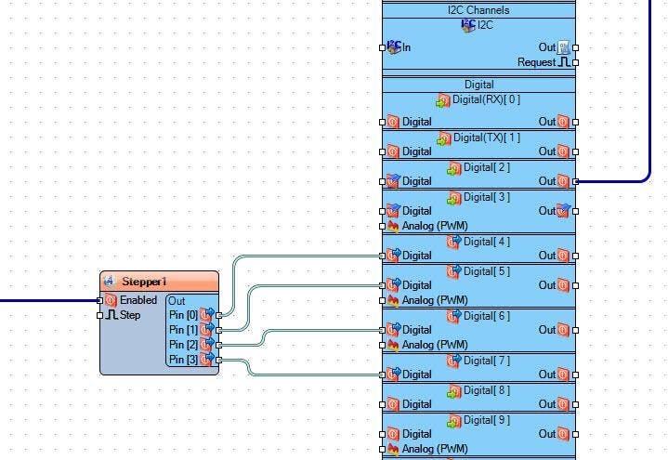
Task: Click the Digital[ 3 ] header icon
Action: 454,198
